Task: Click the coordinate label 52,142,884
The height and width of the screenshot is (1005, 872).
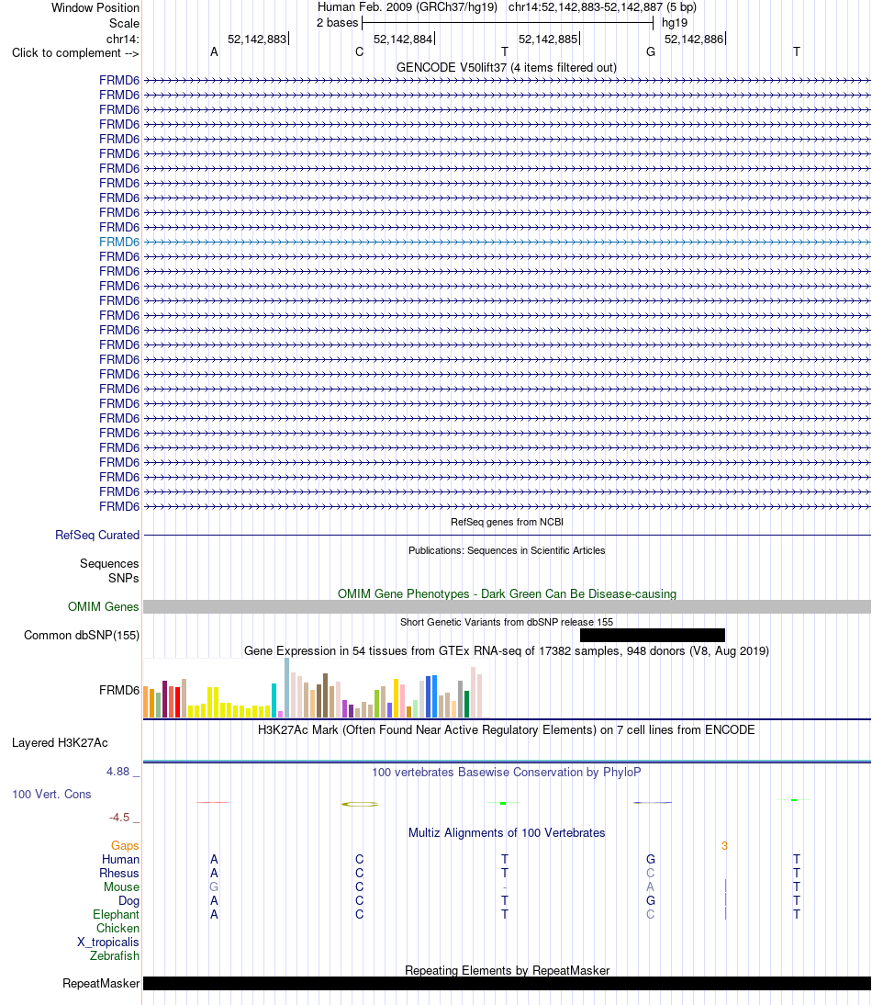Action: point(403,40)
